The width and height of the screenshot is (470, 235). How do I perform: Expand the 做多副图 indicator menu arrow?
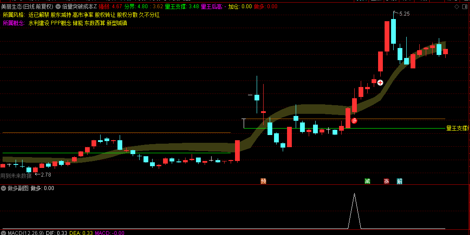click(x=3, y=188)
